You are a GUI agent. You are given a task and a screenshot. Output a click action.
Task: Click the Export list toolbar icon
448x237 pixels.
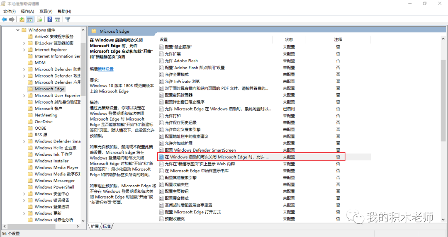pos(40,19)
